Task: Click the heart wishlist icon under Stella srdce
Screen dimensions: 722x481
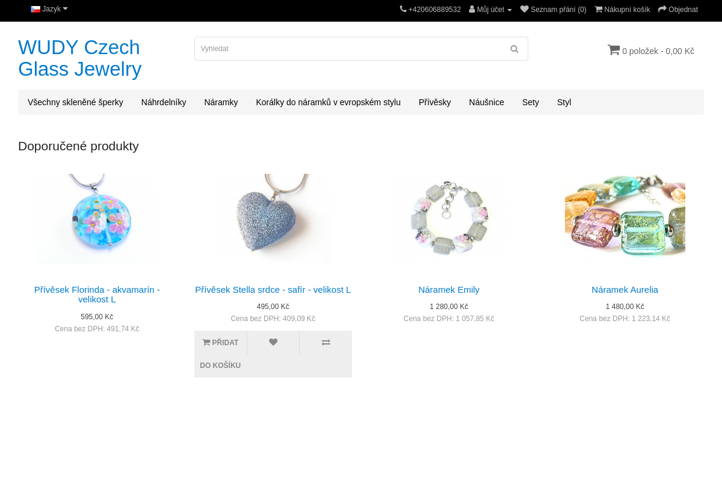Action: [273, 343]
